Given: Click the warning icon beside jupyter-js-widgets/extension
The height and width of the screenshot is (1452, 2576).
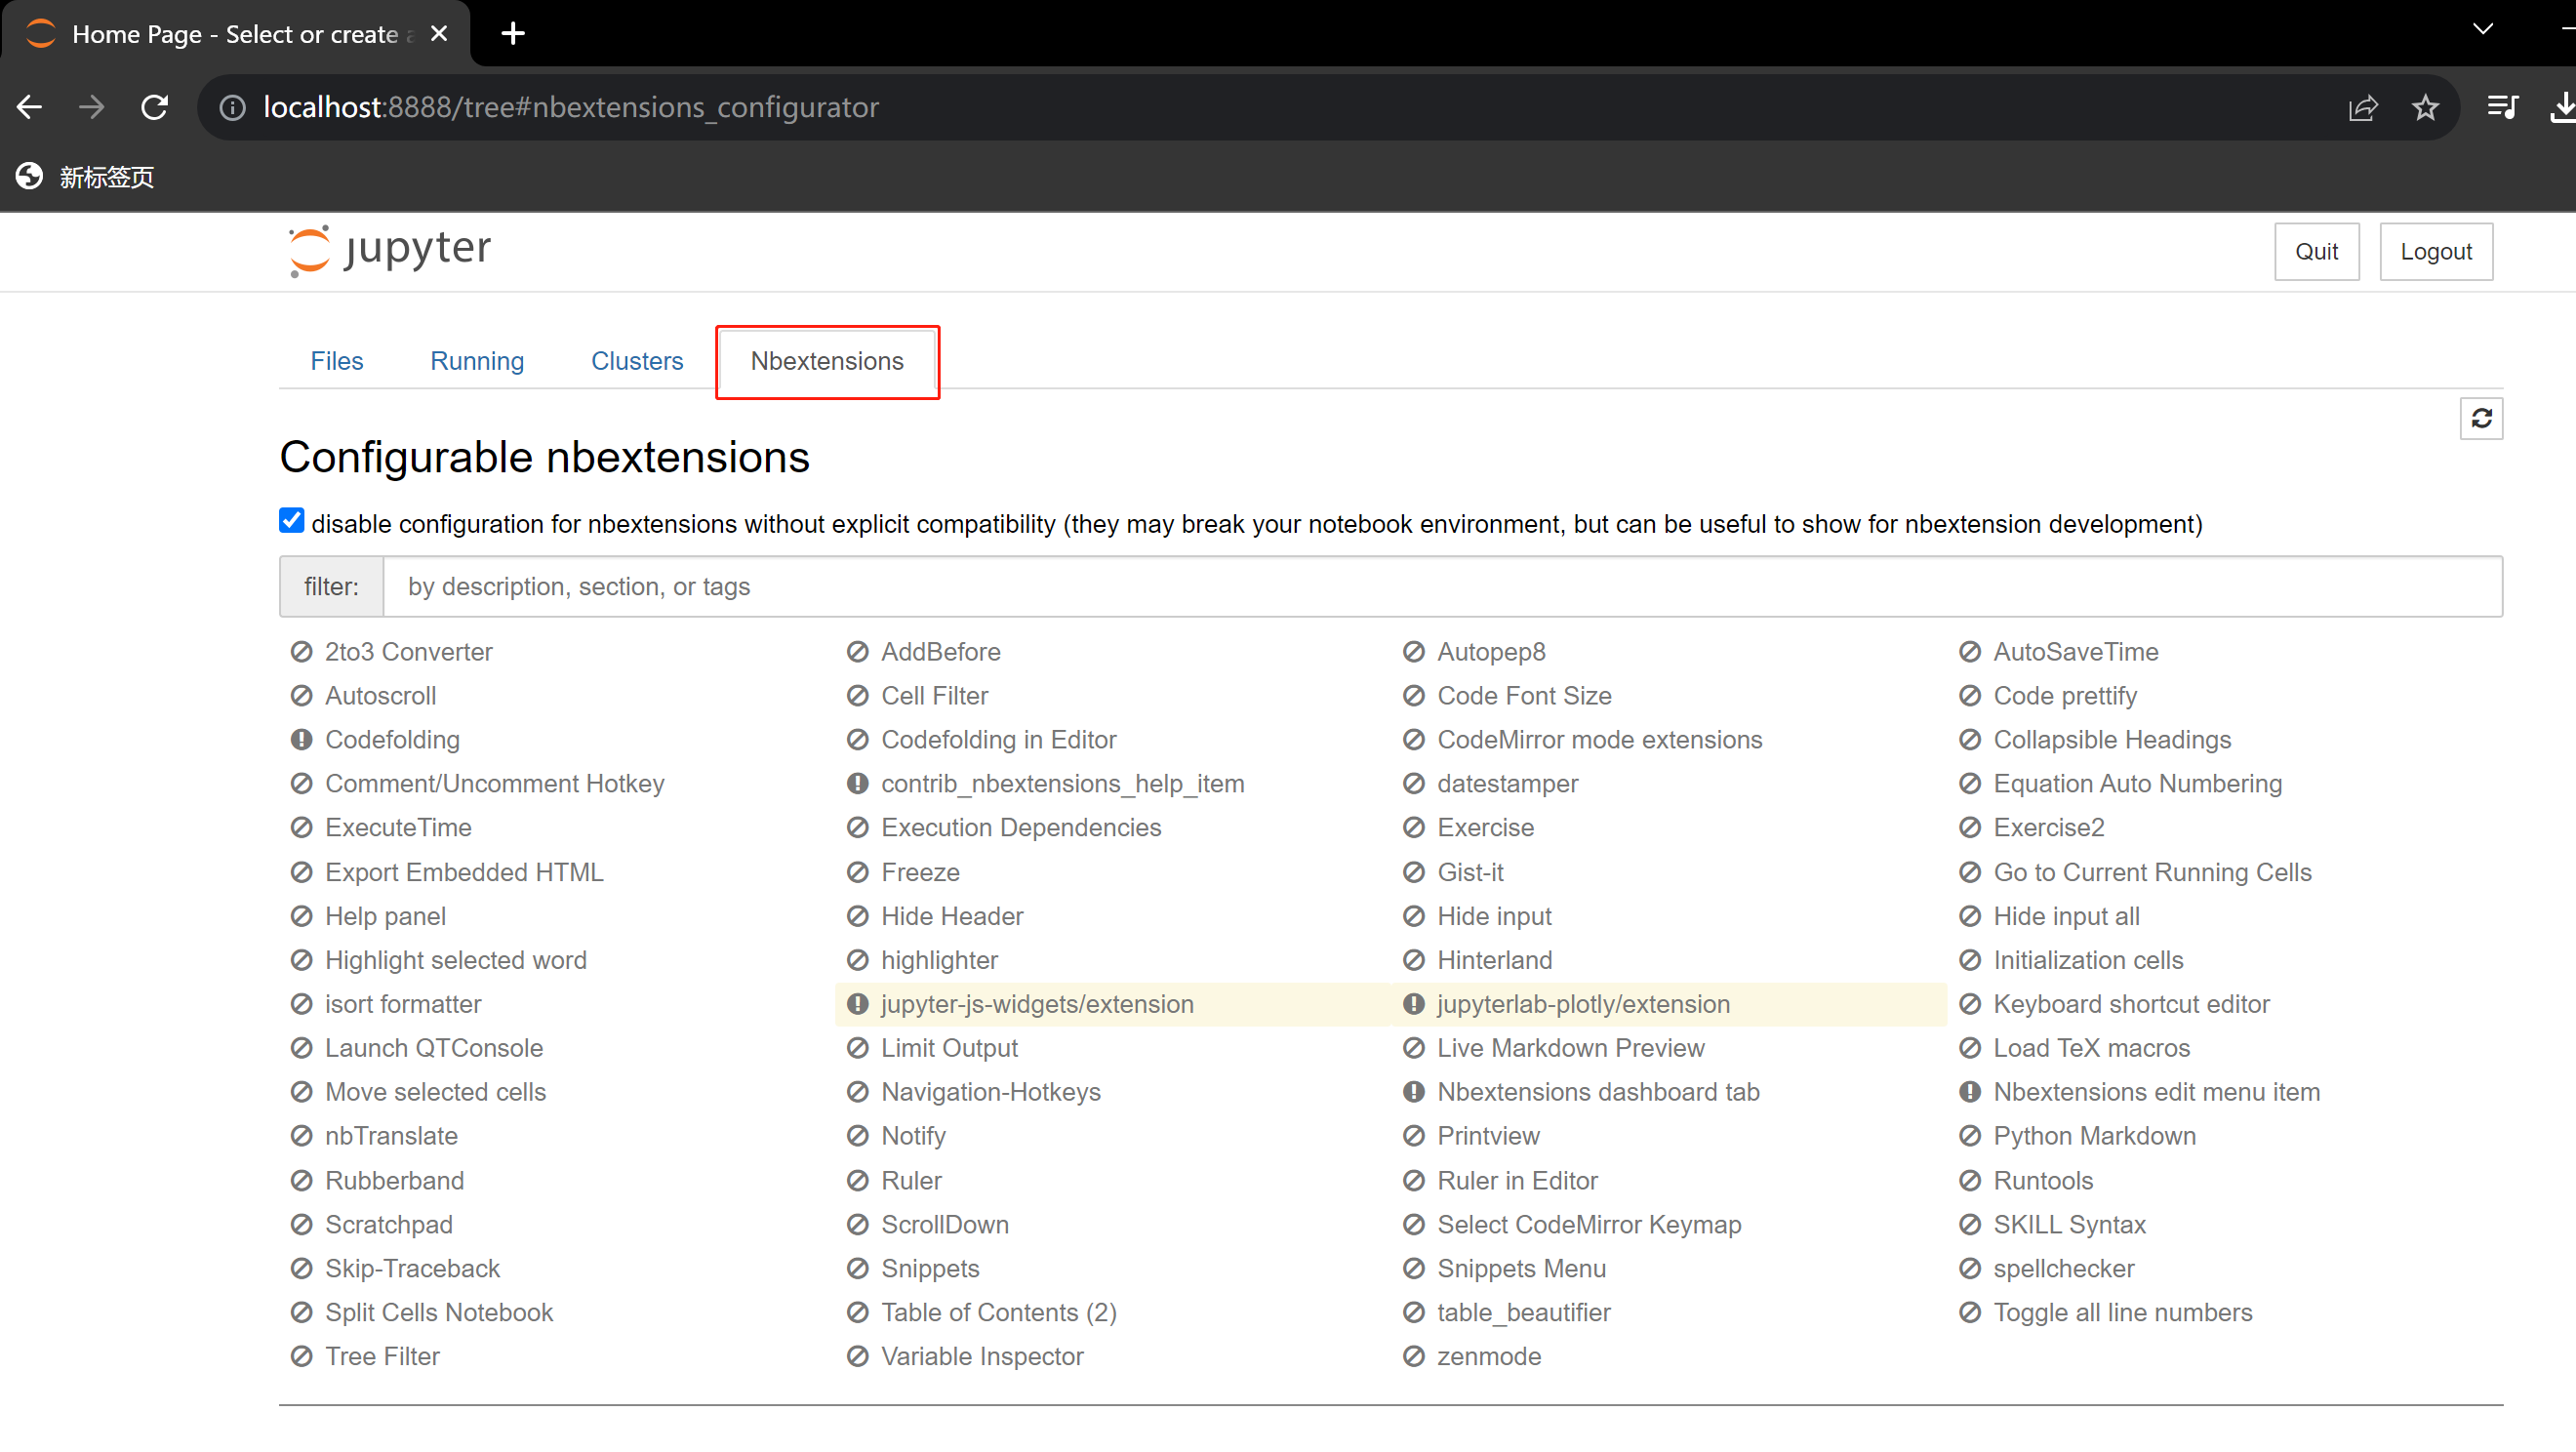Looking at the screenshot, I should [857, 1004].
